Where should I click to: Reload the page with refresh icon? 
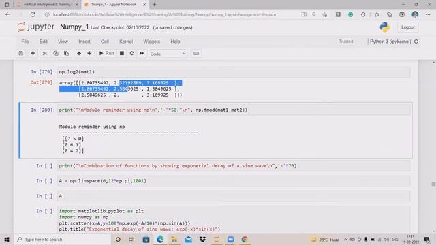tap(33, 14)
